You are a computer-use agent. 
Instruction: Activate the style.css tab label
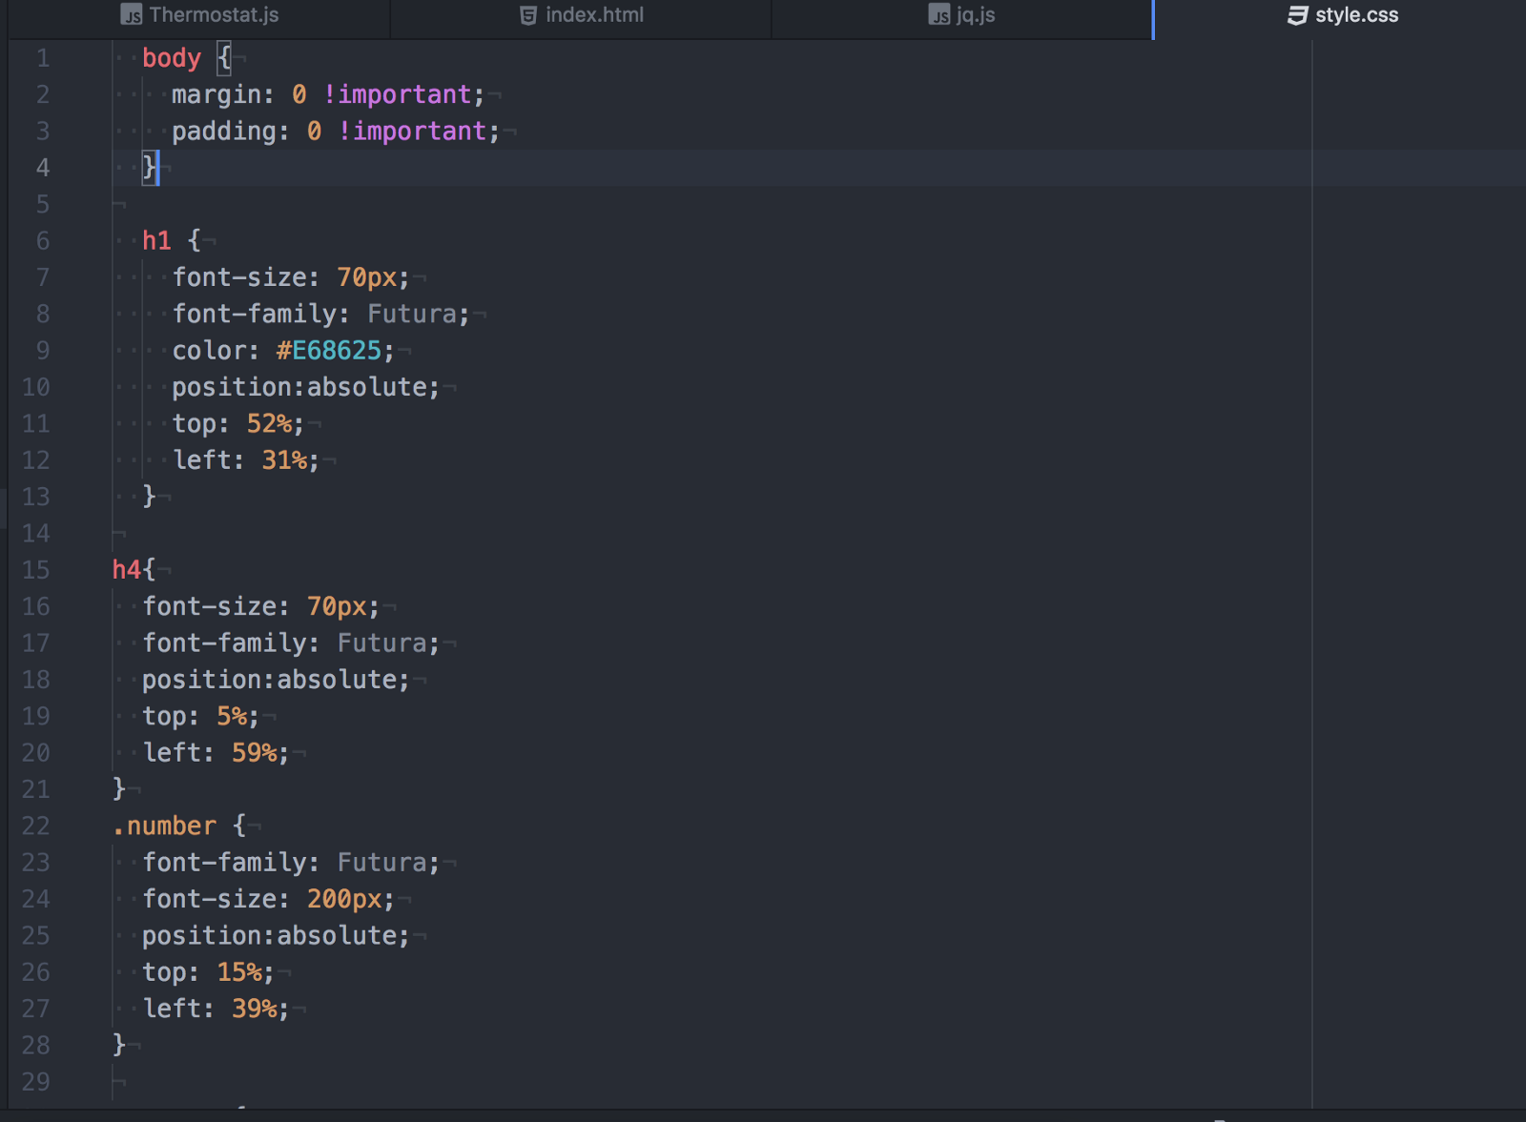coord(1356,15)
